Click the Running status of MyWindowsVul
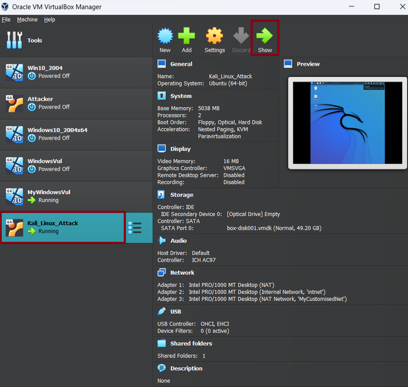408x387 pixels. (48, 200)
